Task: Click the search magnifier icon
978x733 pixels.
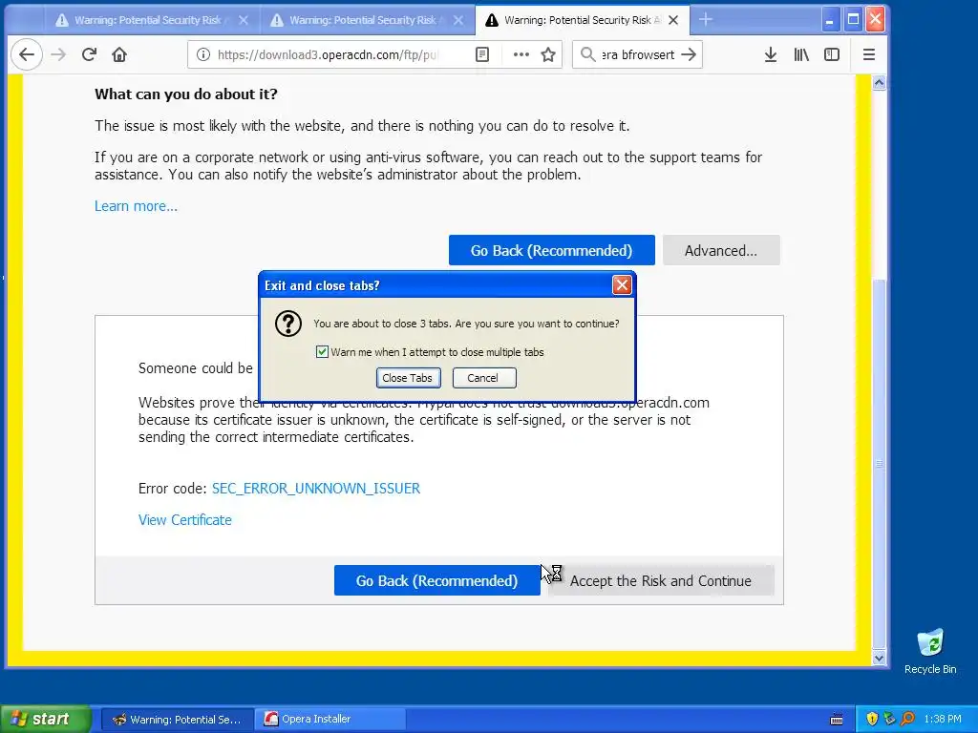Action: click(587, 54)
